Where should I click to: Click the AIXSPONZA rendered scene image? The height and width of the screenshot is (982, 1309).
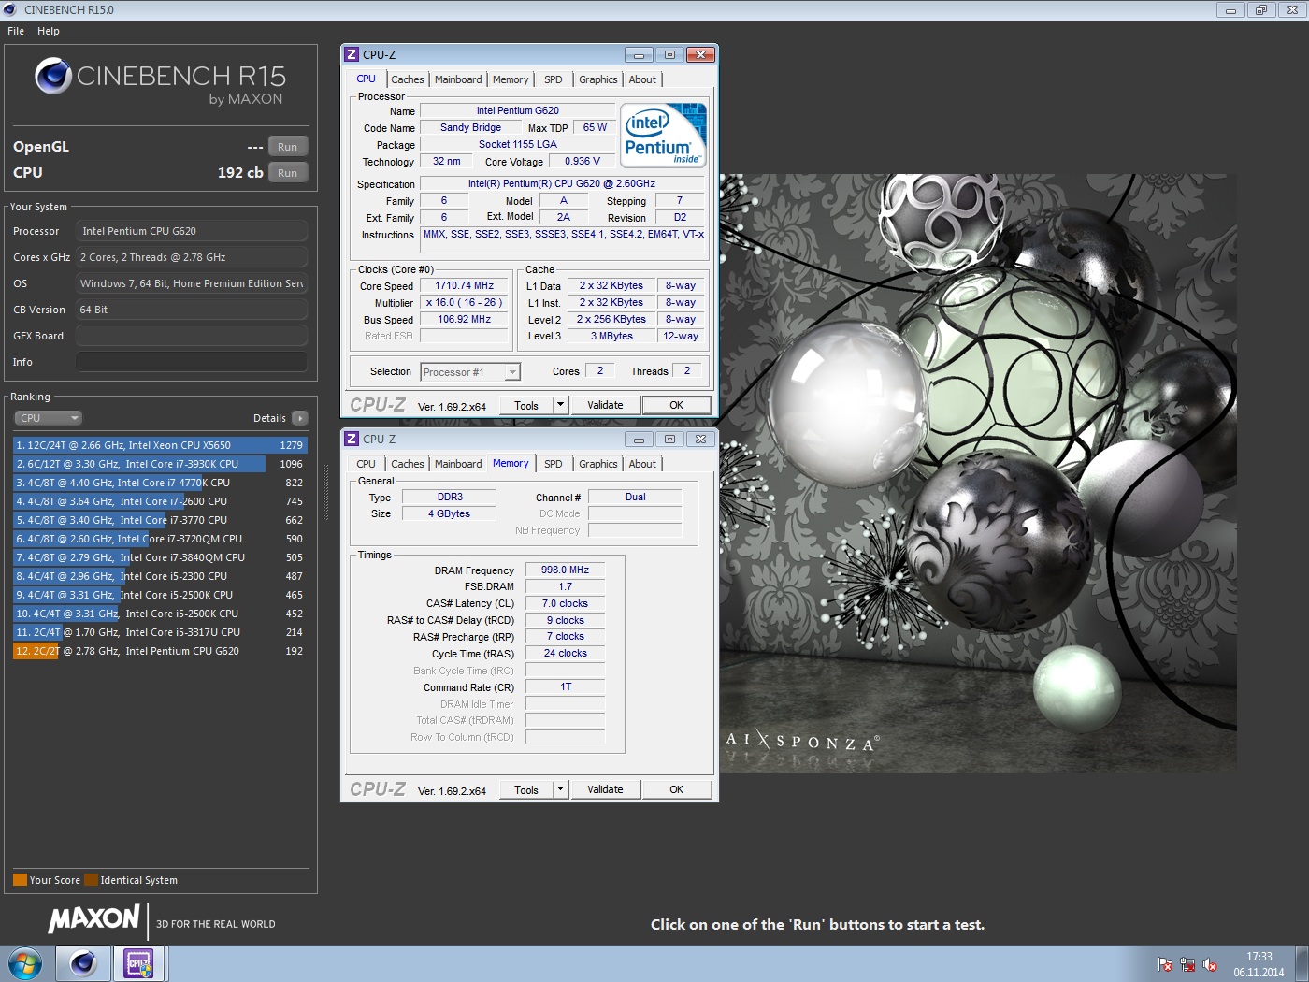tap(977, 472)
